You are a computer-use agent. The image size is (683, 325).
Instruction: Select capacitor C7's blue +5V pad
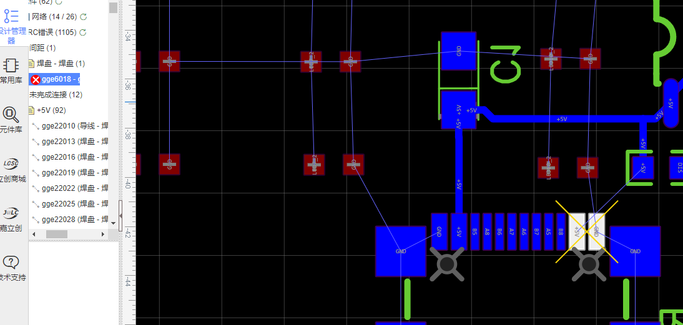[x=458, y=110]
